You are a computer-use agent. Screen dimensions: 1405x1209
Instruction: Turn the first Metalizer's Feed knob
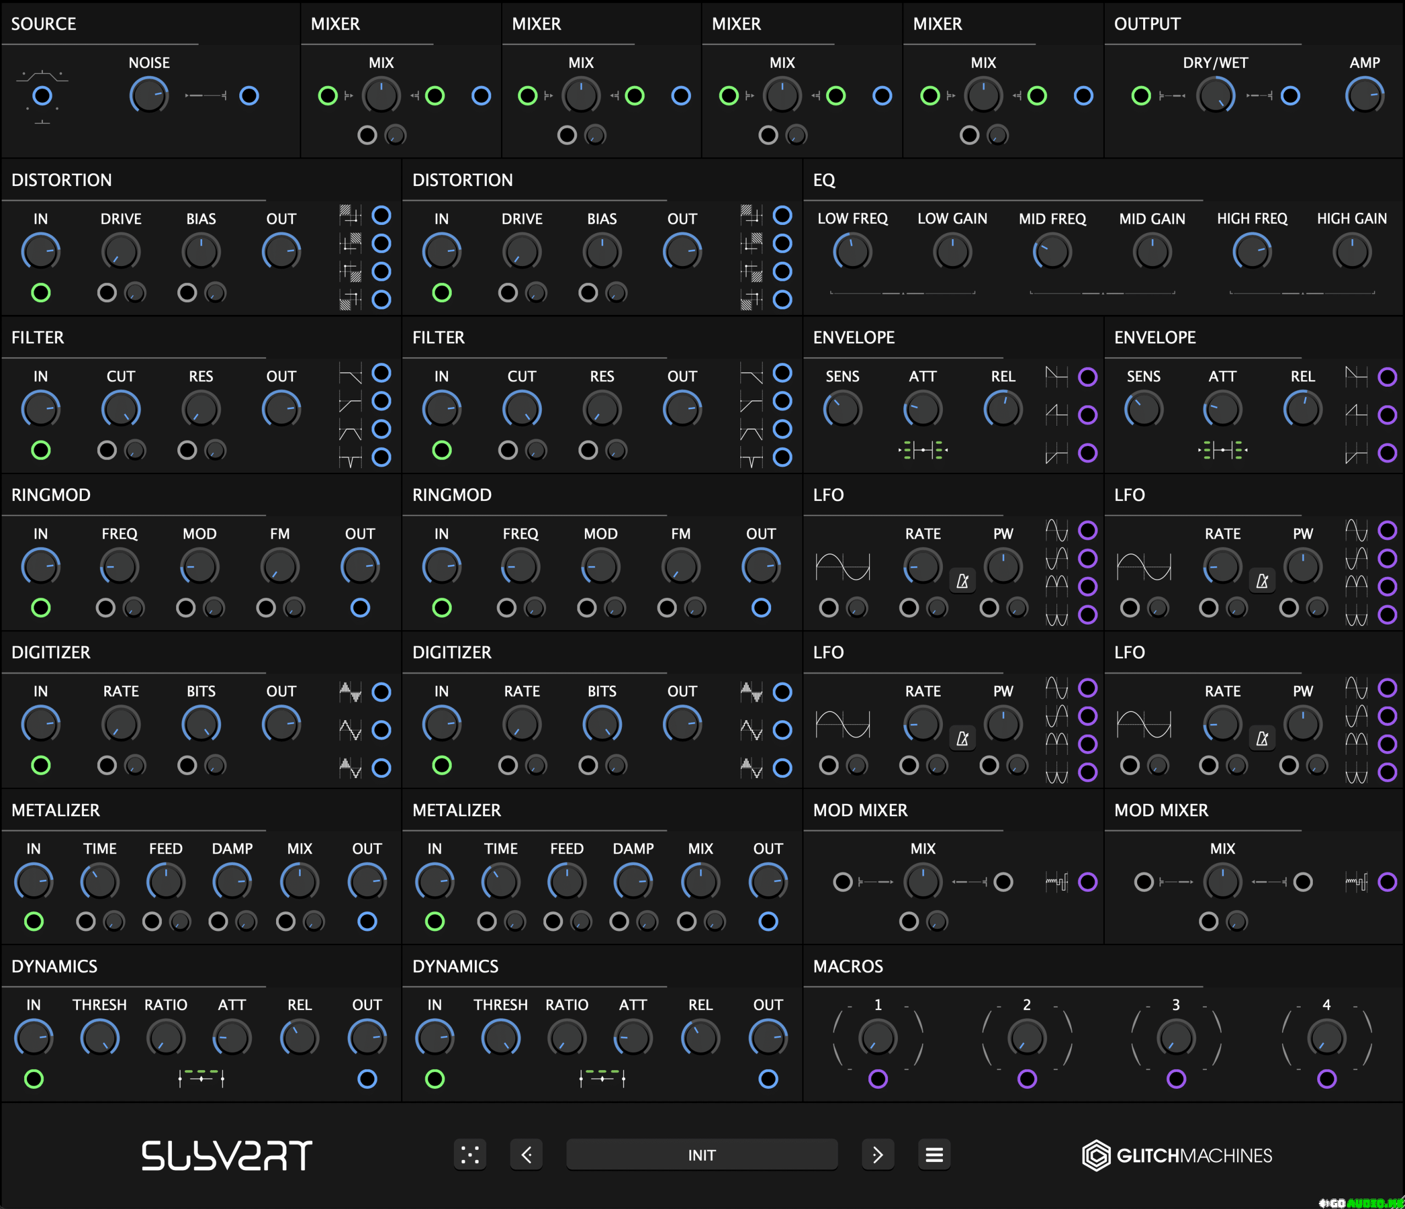[165, 882]
